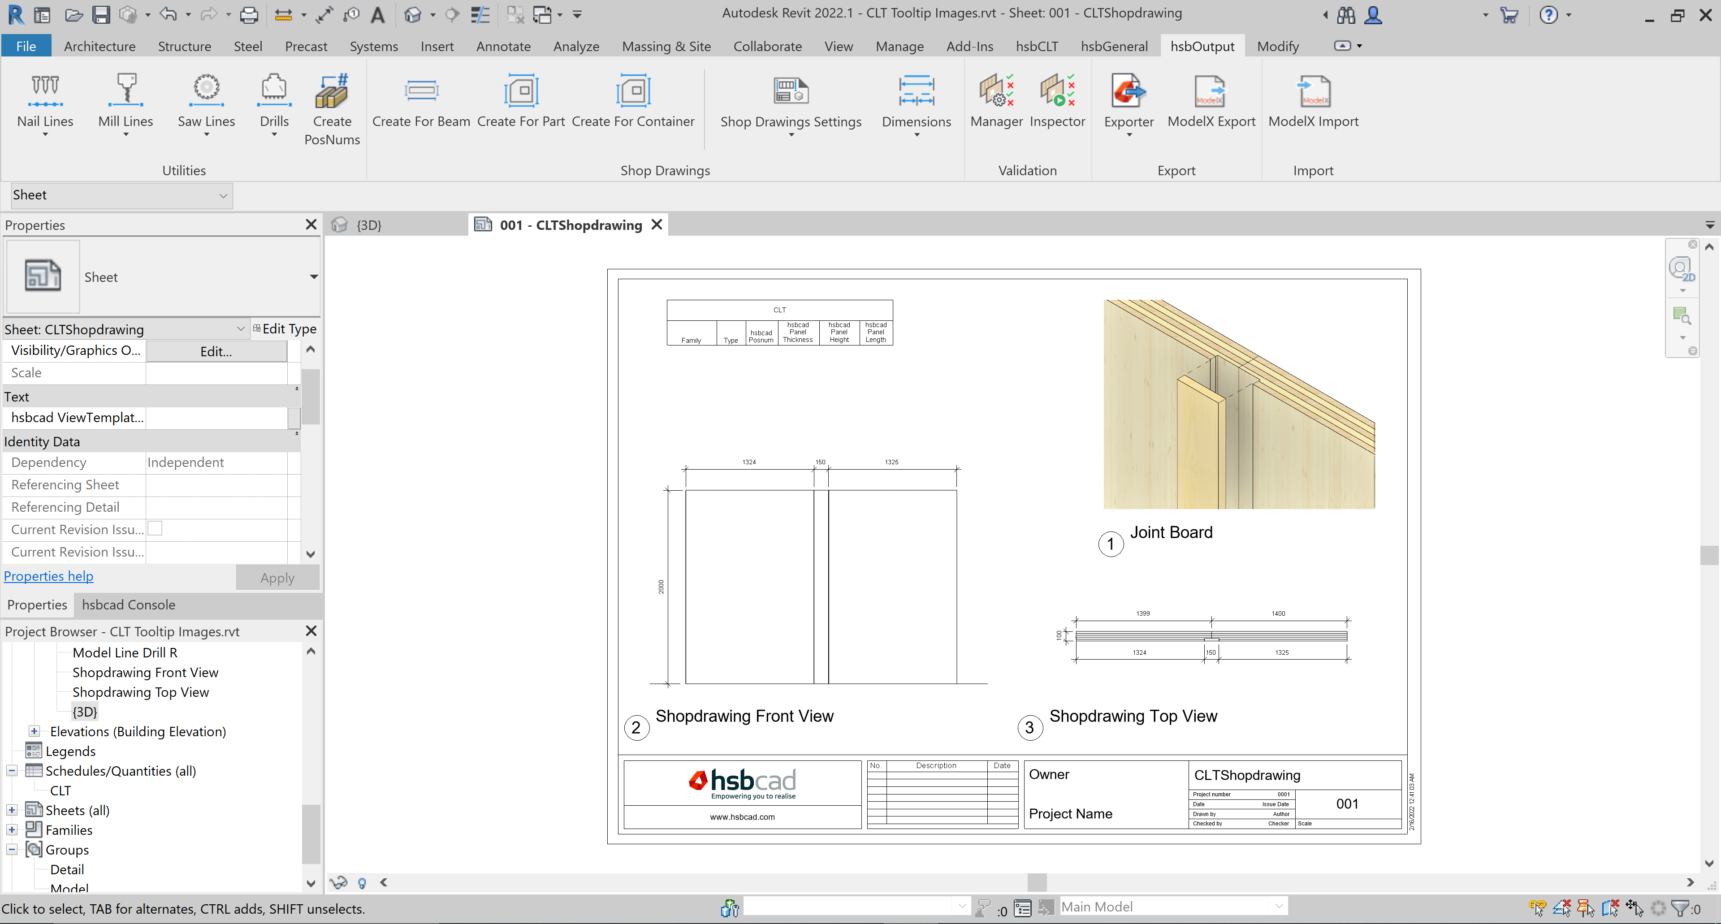Open the Properties help link
Viewport: 1721px width, 924px height.
tap(48, 576)
